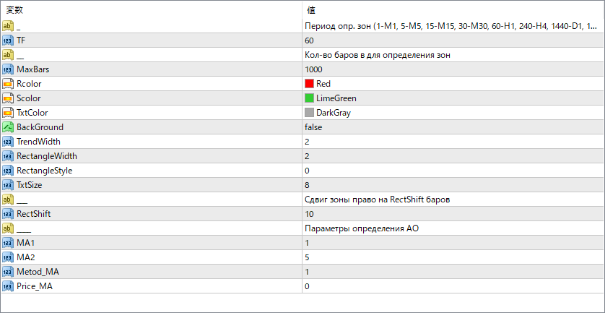Viewport: 605px width, 313px height.
Task: Open the LimeGreen color value dropdown
Action: point(453,98)
